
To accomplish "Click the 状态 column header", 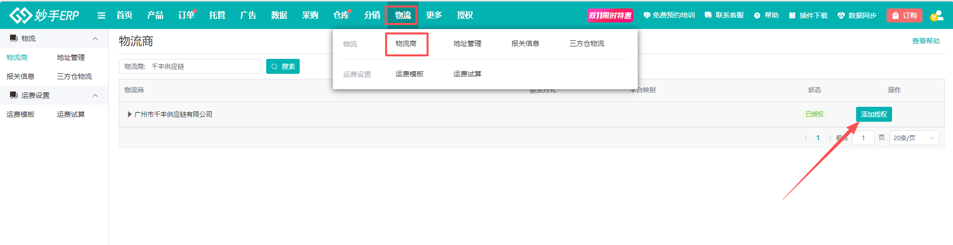I will click(815, 90).
